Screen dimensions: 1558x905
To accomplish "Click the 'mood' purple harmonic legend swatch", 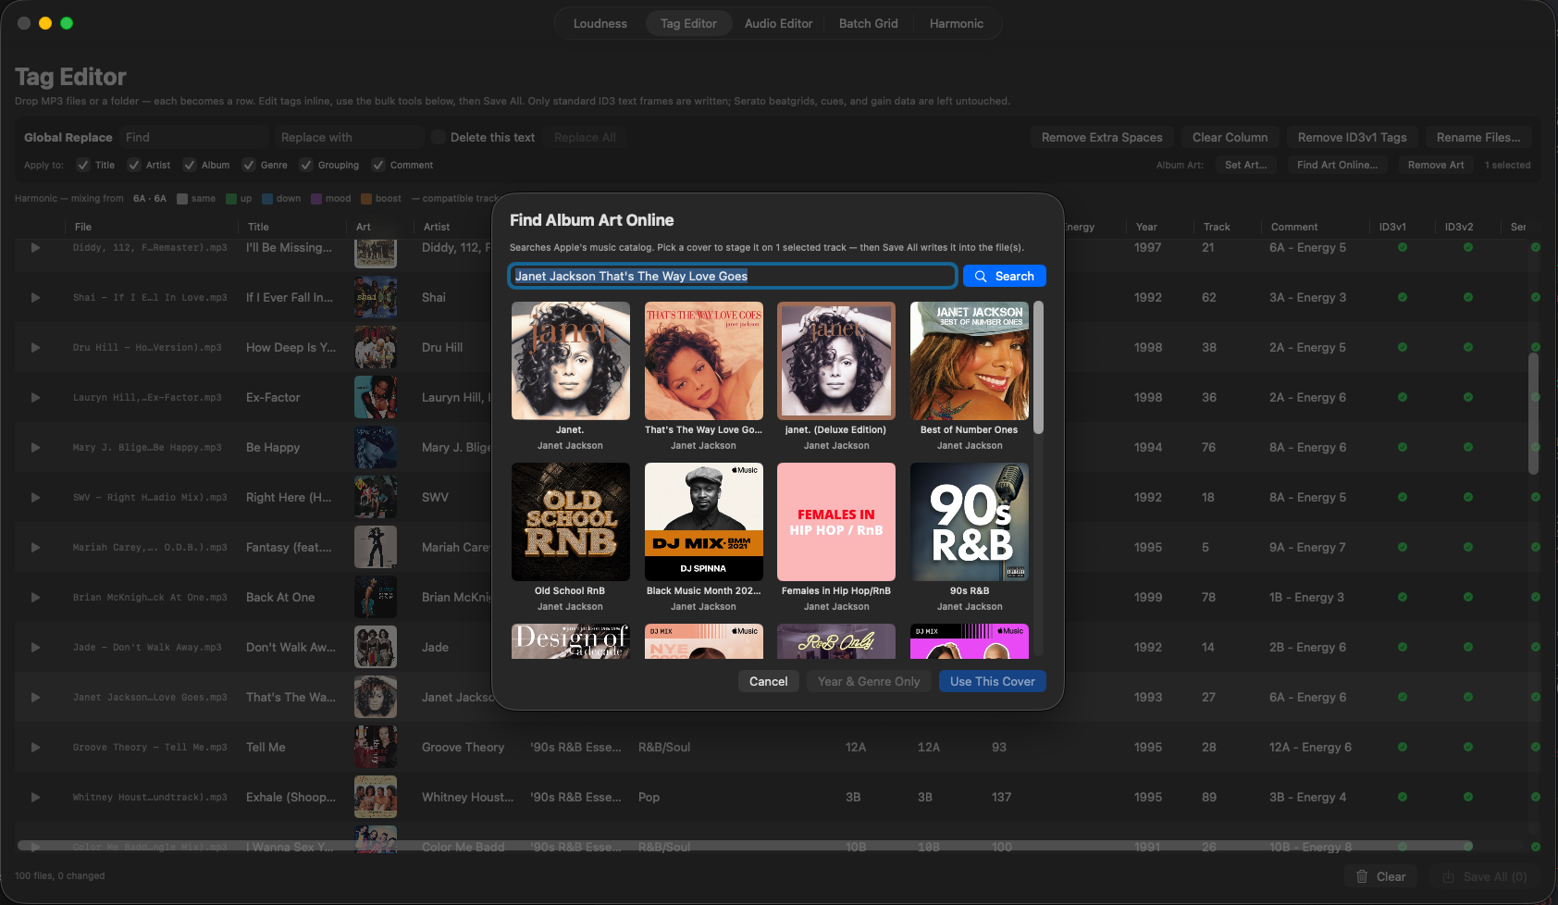I will (x=316, y=198).
